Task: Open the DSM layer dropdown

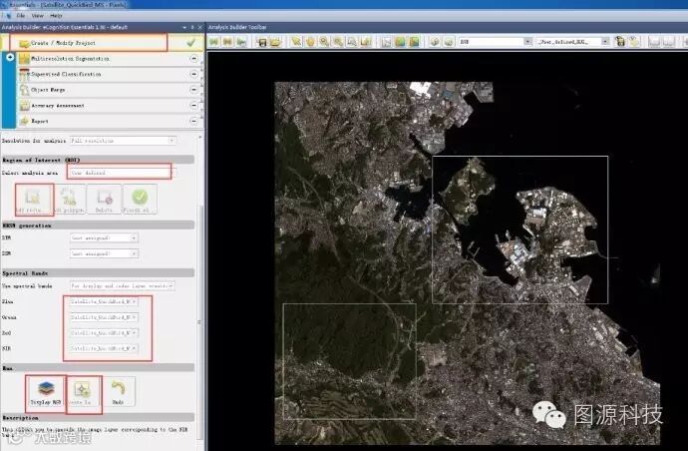Action: pos(104,253)
